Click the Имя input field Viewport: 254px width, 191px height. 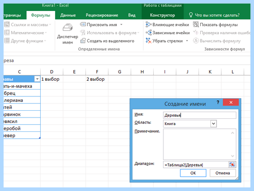[199, 115]
